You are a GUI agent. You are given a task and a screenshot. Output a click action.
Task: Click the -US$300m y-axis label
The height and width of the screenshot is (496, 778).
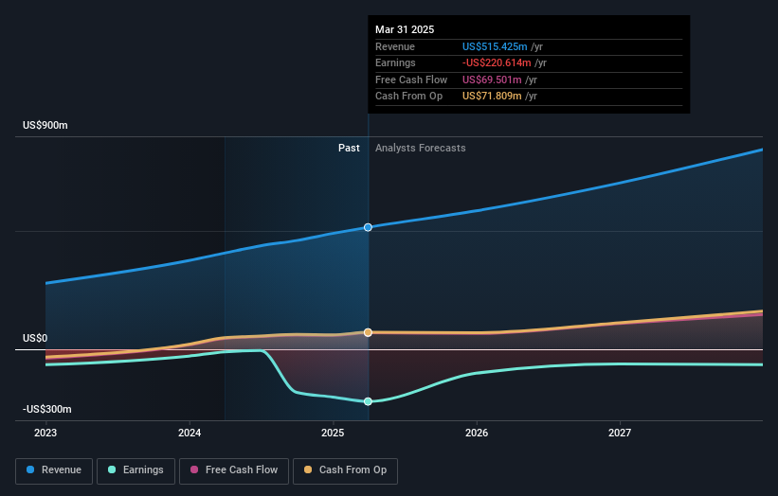pyautogui.click(x=47, y=409)
